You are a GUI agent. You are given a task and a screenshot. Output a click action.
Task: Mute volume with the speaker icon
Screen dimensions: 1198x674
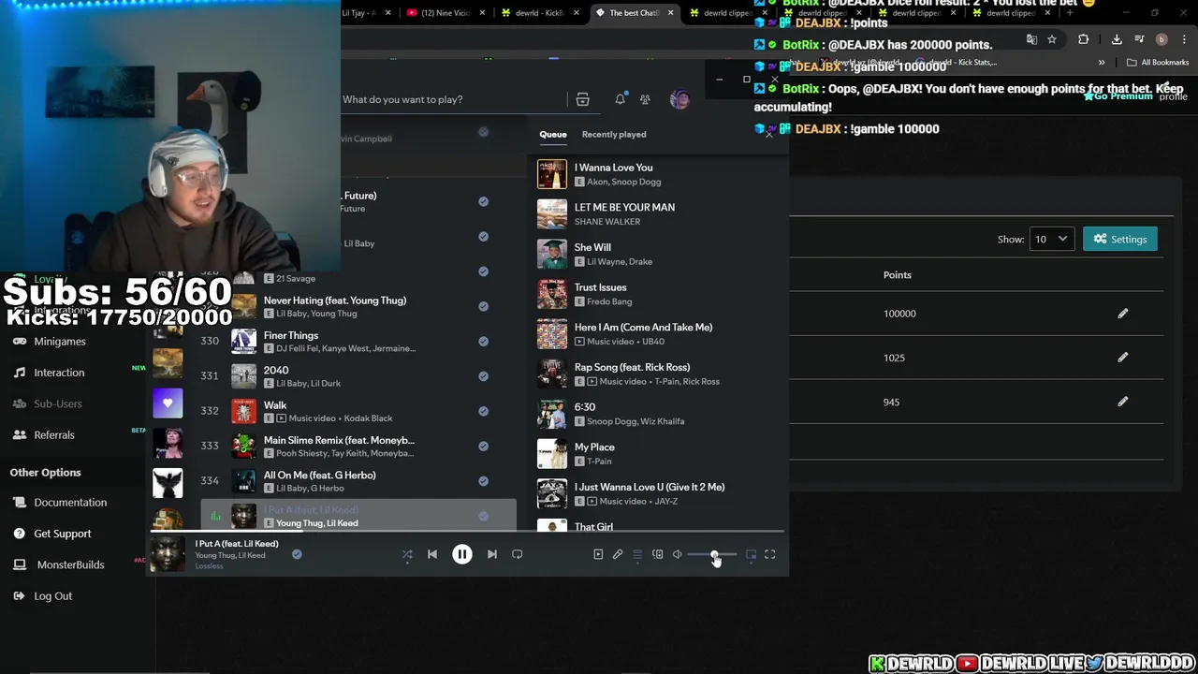tap(677, 554)
